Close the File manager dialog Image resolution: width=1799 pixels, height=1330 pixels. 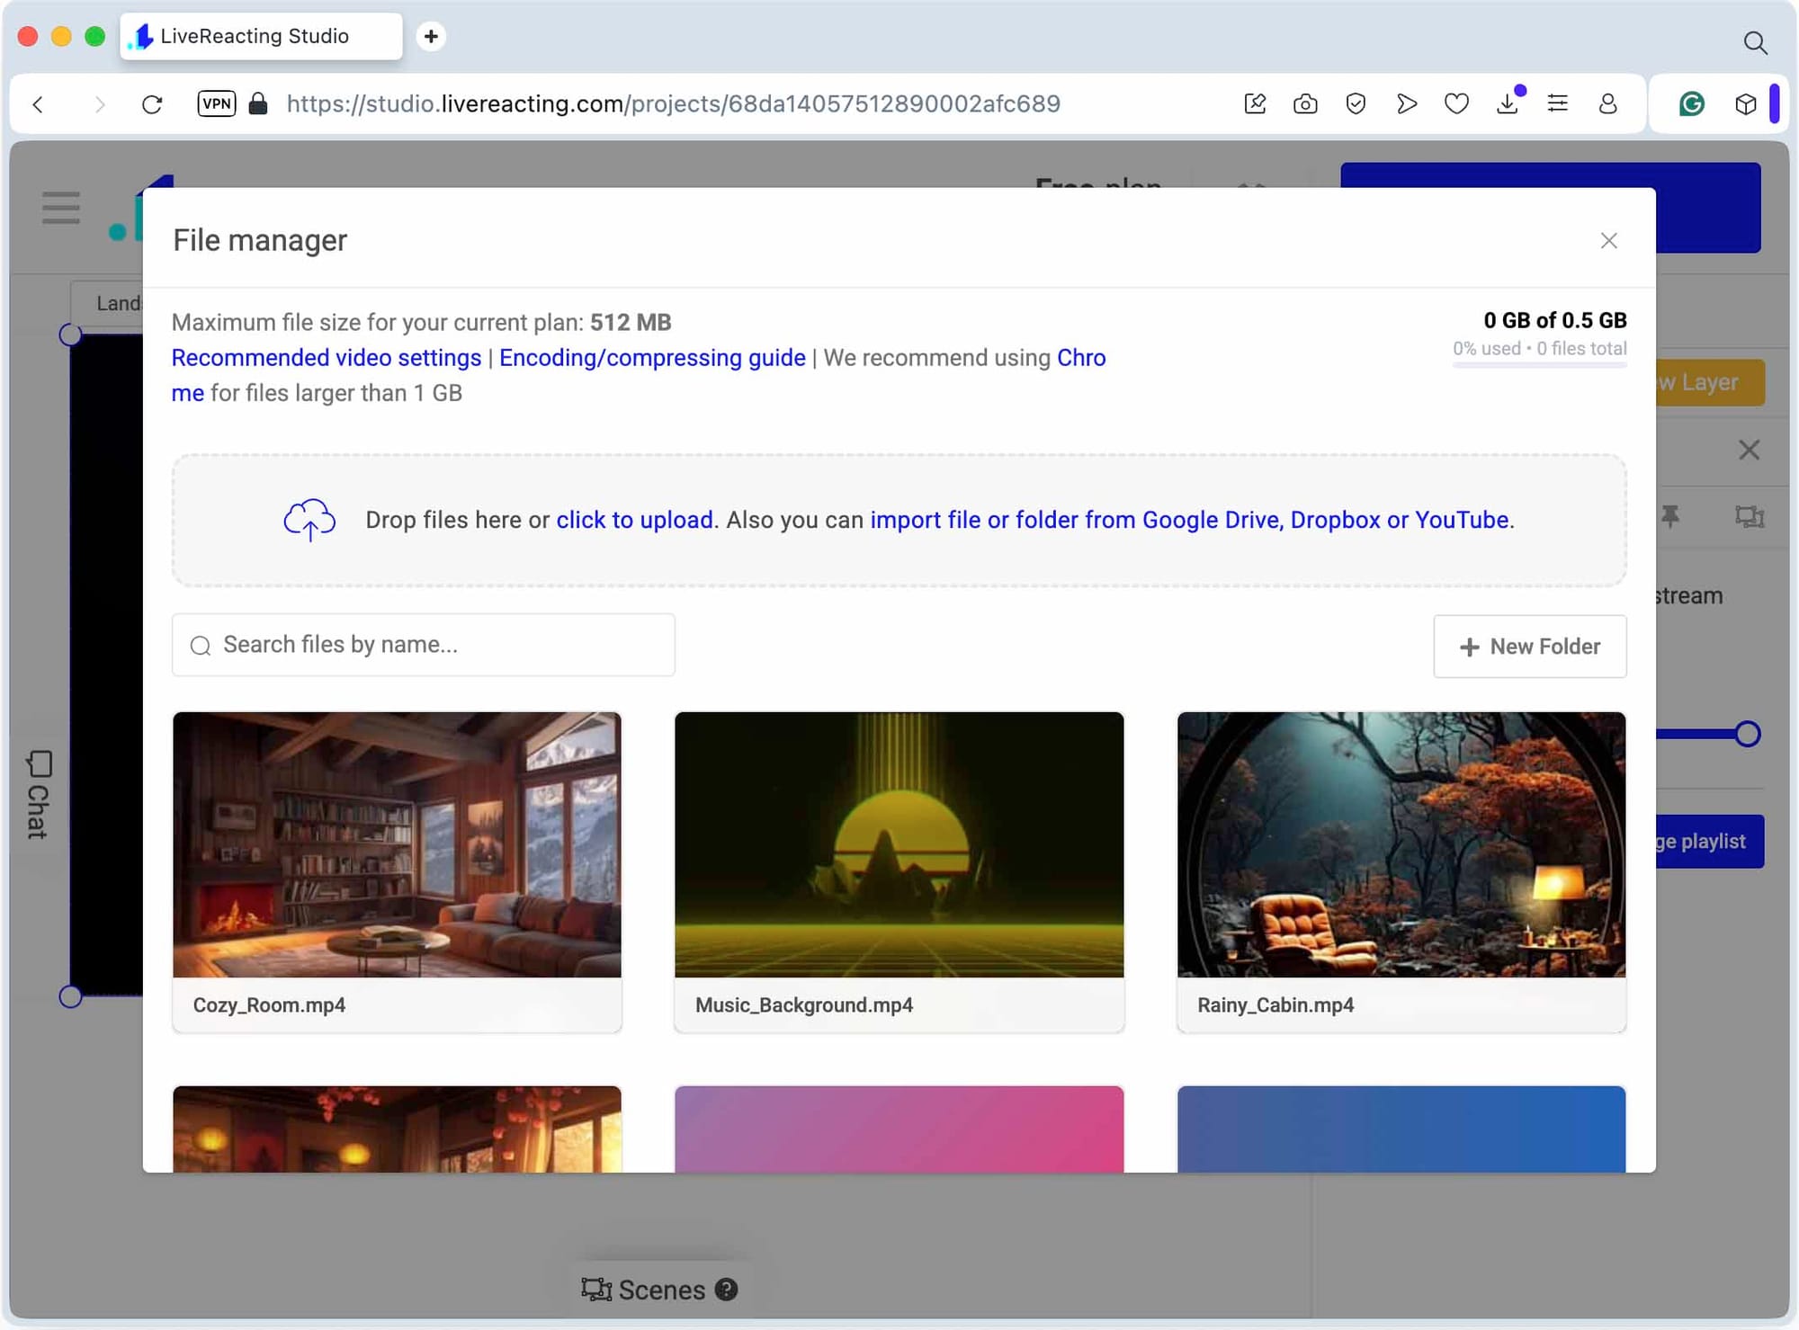(1608, 241)
